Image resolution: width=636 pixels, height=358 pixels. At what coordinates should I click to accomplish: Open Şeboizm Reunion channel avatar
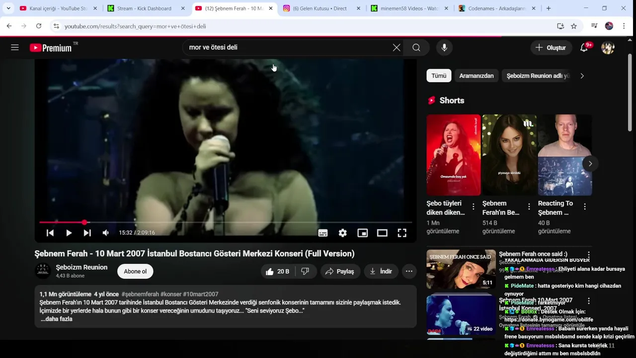pos(43,271)
